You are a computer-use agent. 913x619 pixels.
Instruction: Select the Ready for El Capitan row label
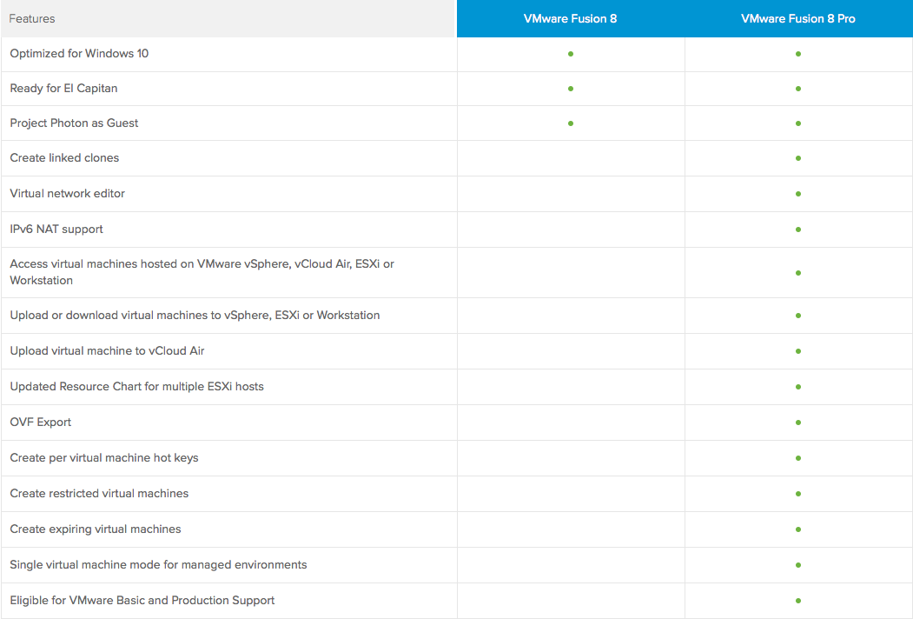63,89
